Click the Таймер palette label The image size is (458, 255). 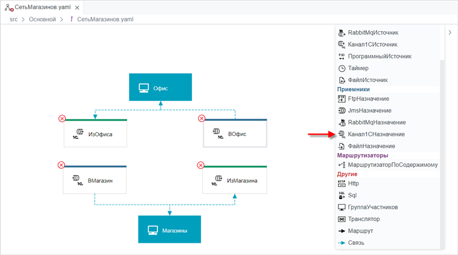[358, 68]
